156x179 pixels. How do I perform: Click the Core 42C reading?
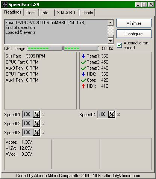pos(98,80)
